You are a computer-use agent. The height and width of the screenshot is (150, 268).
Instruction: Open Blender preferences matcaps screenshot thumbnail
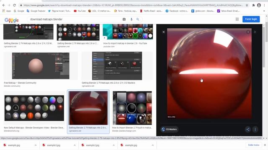tap(117, 66)
